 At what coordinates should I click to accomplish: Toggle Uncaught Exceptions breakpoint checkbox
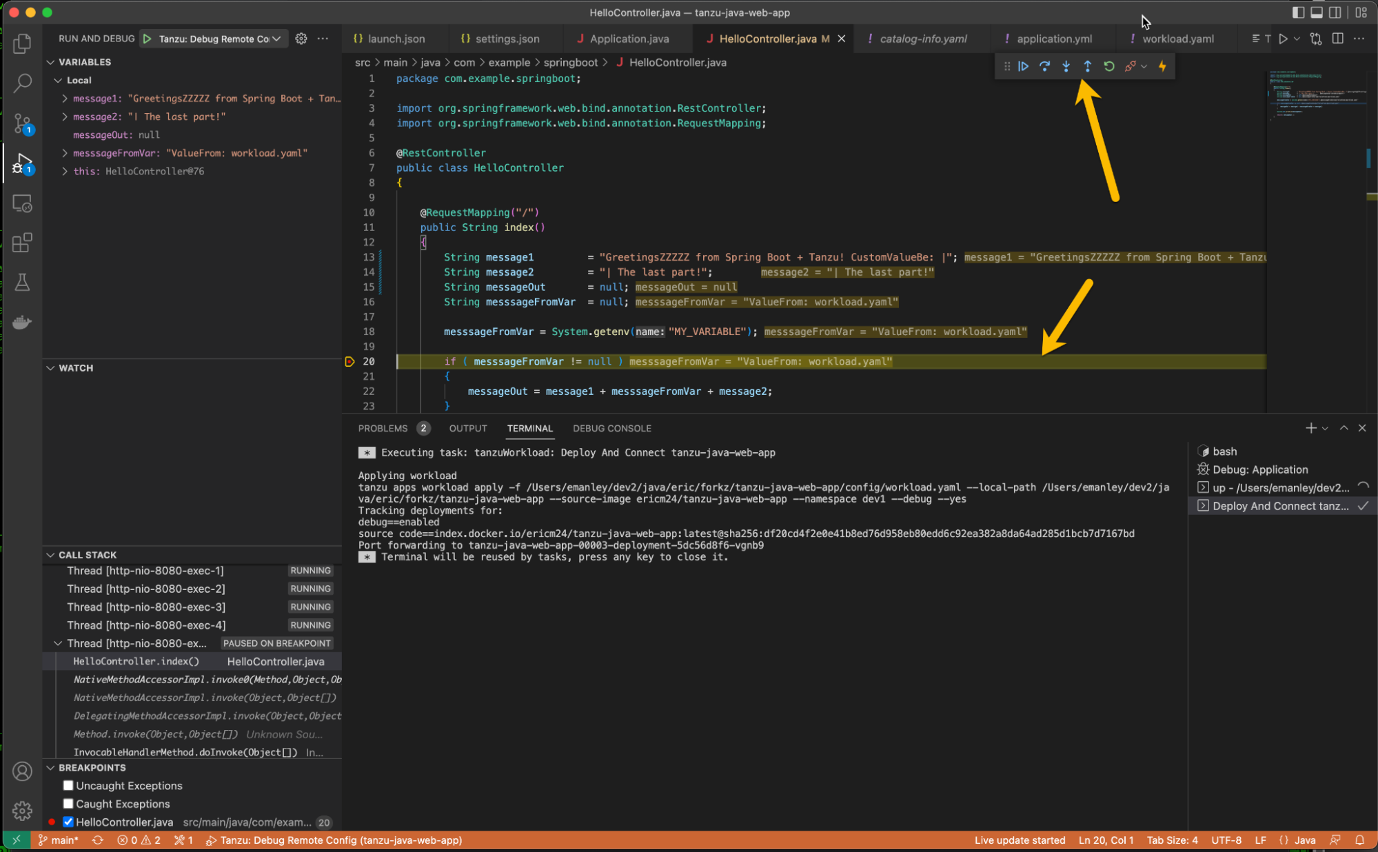click(68, 786)
